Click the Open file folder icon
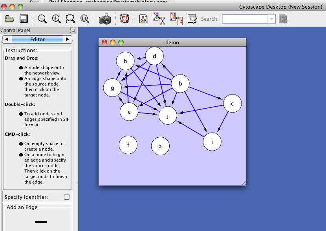326x231 pixels. pyautogui.click(x=9, y=19)
